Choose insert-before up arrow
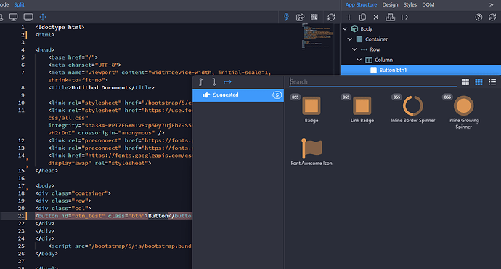Viewport: 501px width, 269px height. coord(200,82)
